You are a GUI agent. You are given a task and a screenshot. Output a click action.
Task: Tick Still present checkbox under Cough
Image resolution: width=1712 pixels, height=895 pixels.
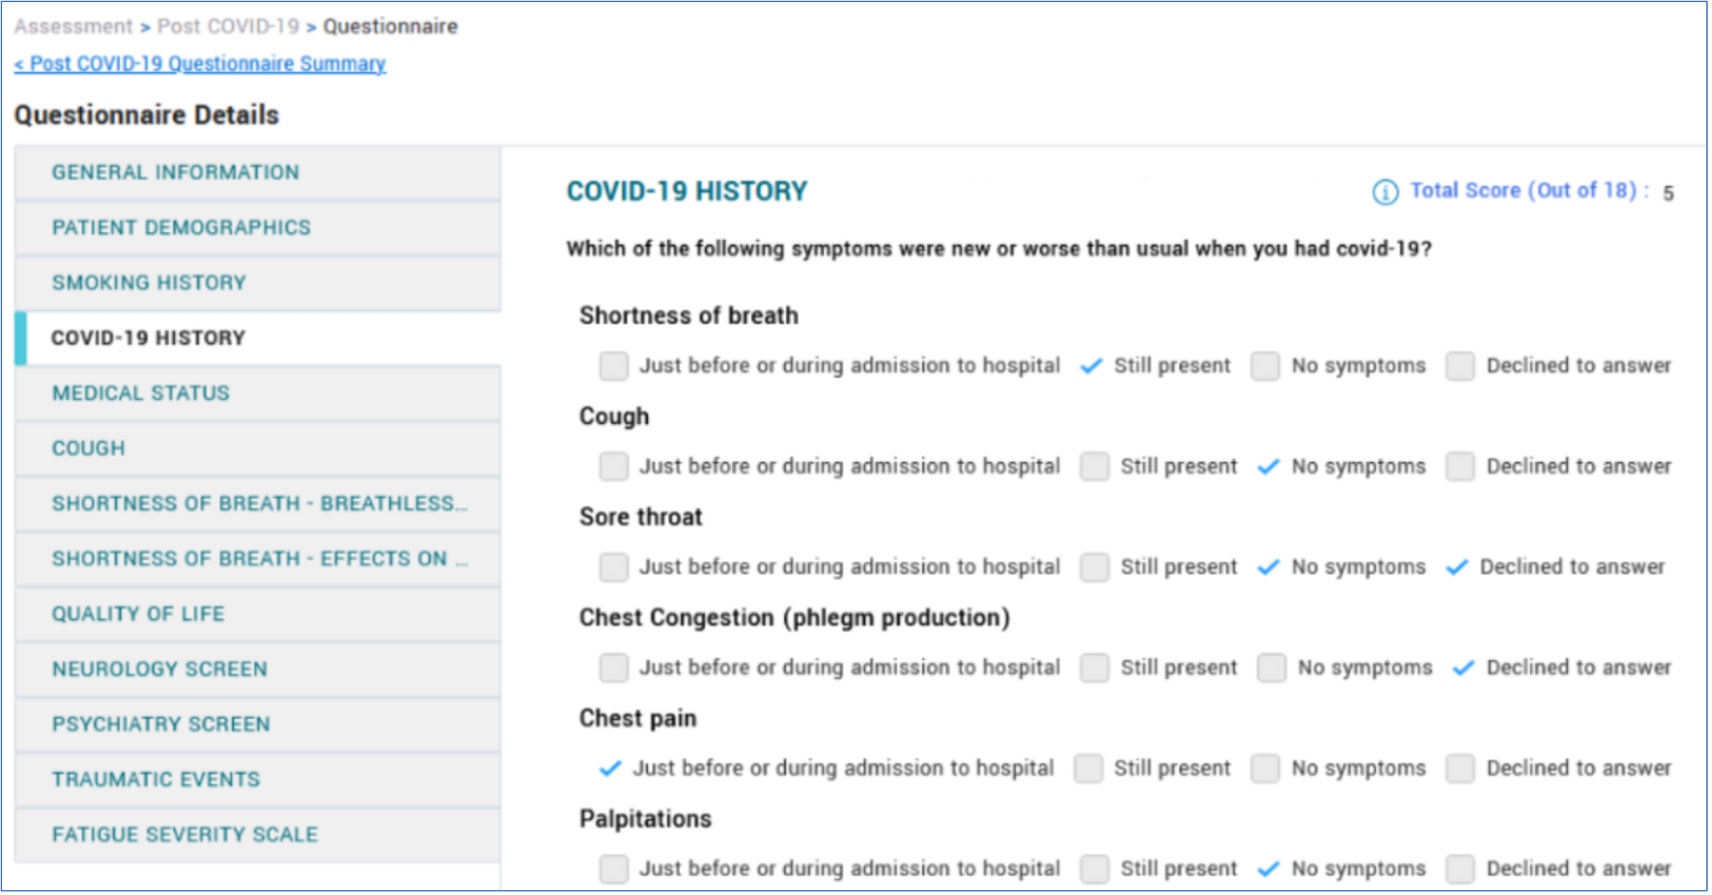(1094, 467)
